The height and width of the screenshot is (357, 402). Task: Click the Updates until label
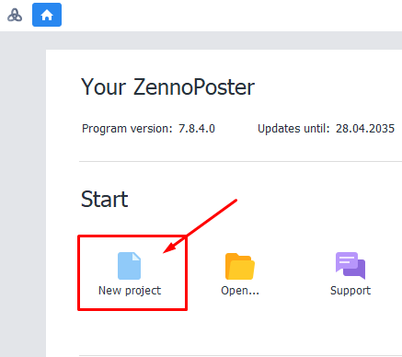293,129
